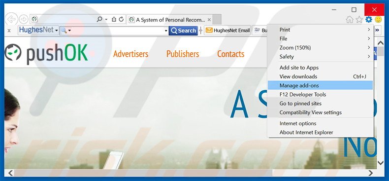
Task: Close the HughesNet toolbar with the x
Action: 9,31
